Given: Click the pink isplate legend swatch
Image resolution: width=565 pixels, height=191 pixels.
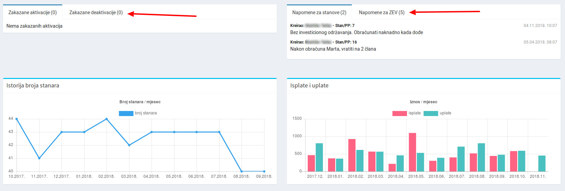Looking at the screenshot, I should pyautogui.click(x=399, y=113).
